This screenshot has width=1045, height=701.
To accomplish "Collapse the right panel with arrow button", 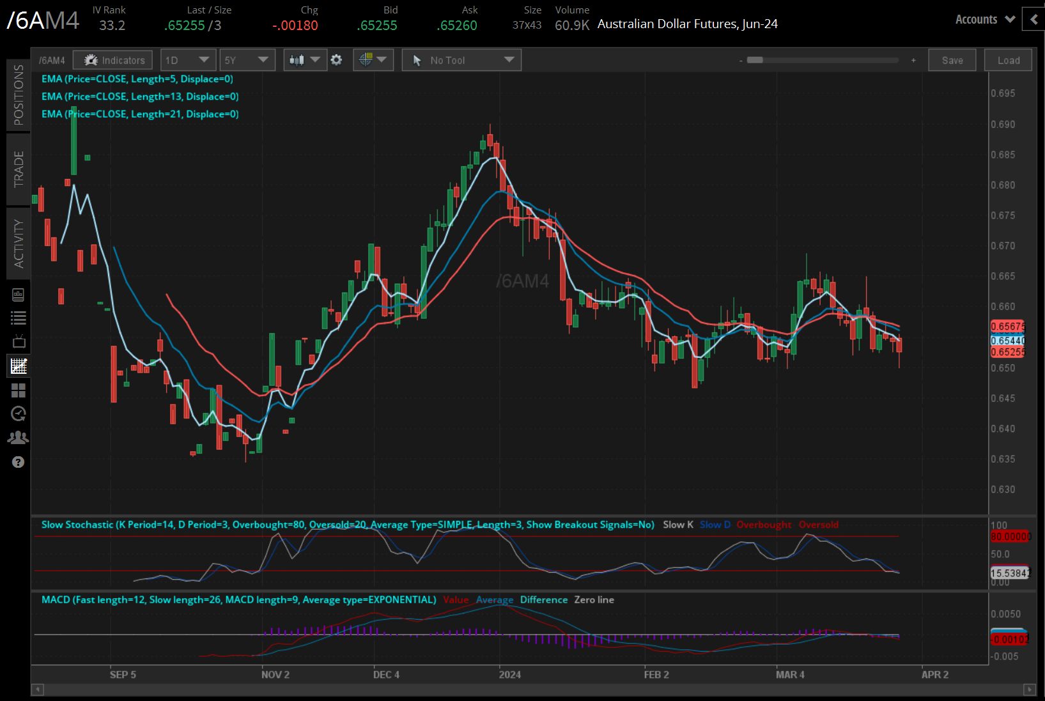I will 1033,19.
